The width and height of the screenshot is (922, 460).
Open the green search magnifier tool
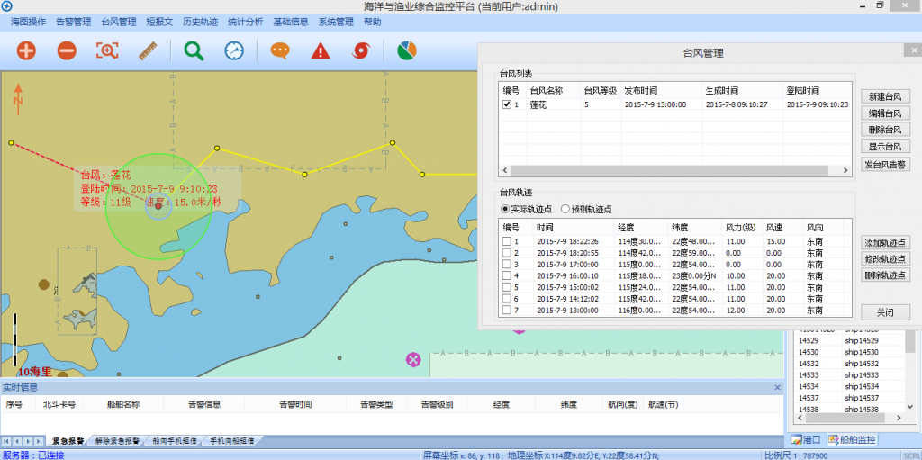tap(194, 50)
